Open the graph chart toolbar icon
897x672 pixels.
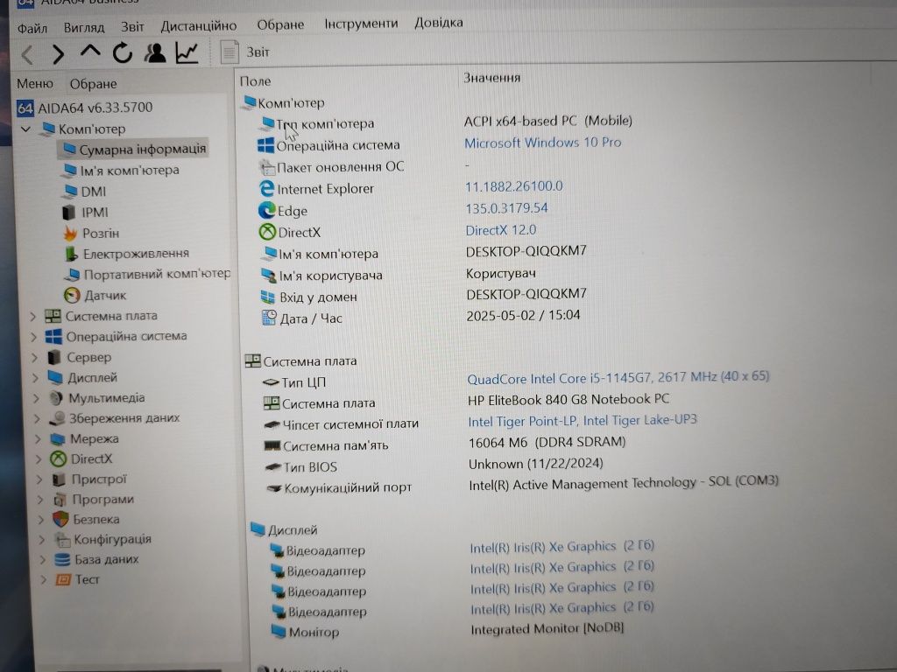(x=187, y=52)
